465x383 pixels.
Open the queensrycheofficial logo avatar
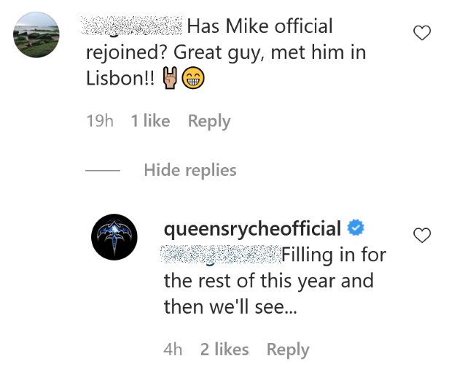114,237
